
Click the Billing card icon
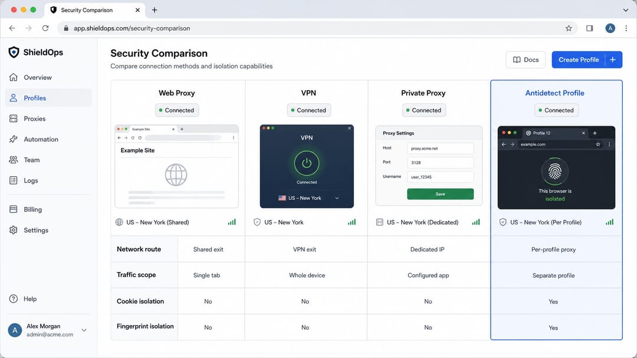pos(14,209)
